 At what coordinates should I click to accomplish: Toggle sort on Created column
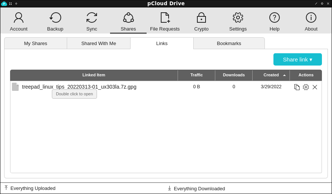coord(271,75)
